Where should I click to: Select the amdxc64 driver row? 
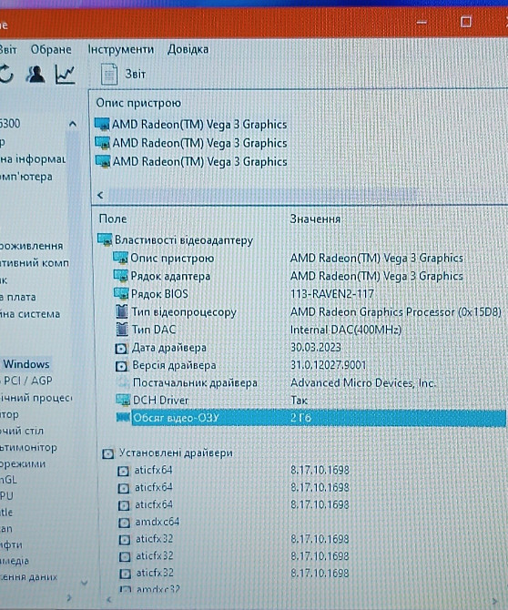[x=149, y=522]
